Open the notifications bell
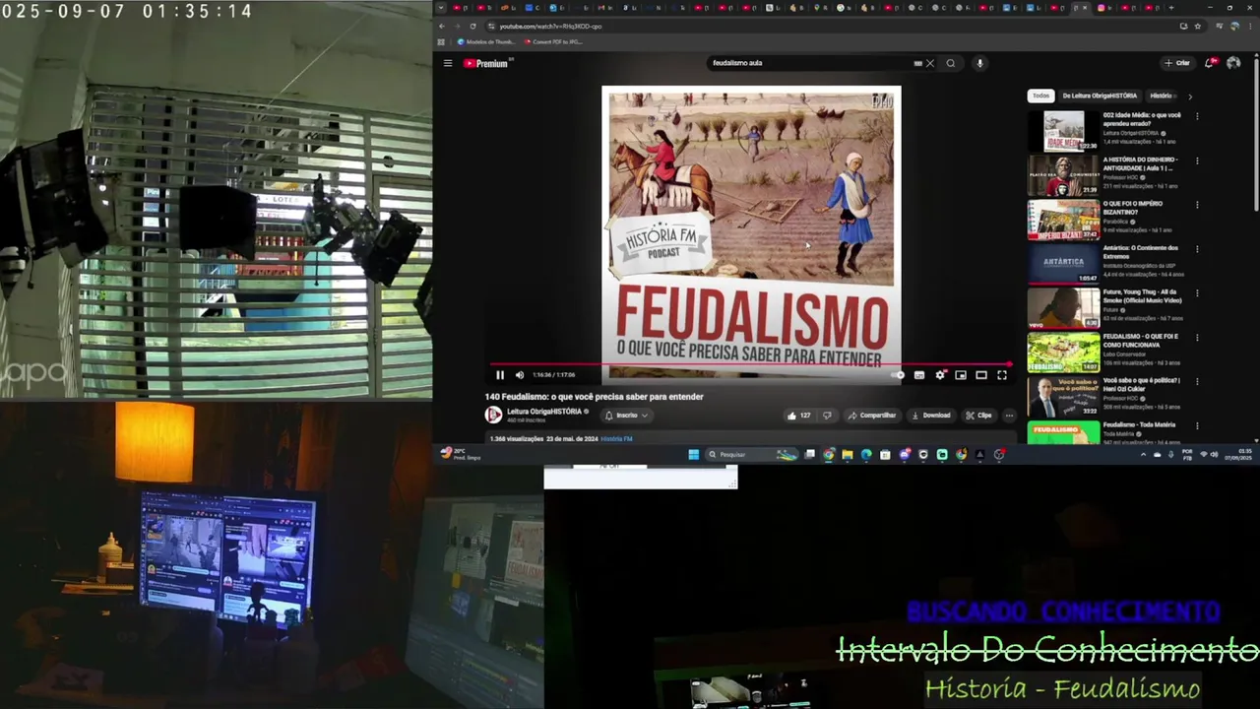Viewport: 1260px width, 709px height. [1210, 63]
